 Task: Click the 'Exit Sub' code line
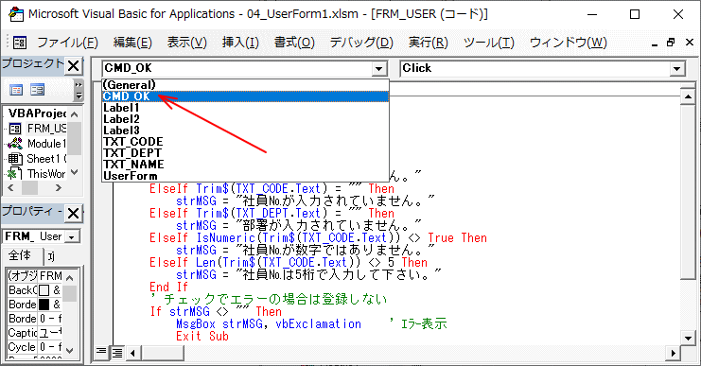click(202, 336)
